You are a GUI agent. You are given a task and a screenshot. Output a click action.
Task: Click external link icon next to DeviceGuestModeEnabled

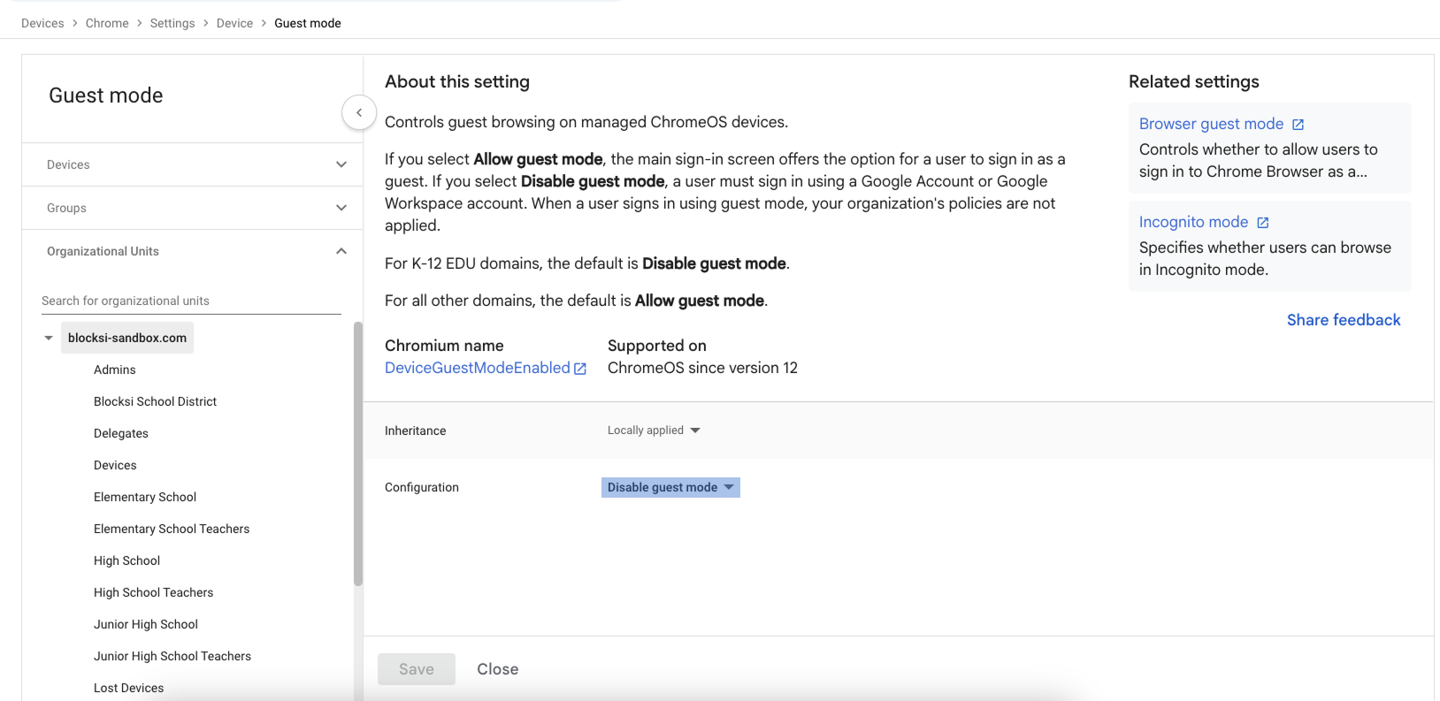tap(580, 369)
